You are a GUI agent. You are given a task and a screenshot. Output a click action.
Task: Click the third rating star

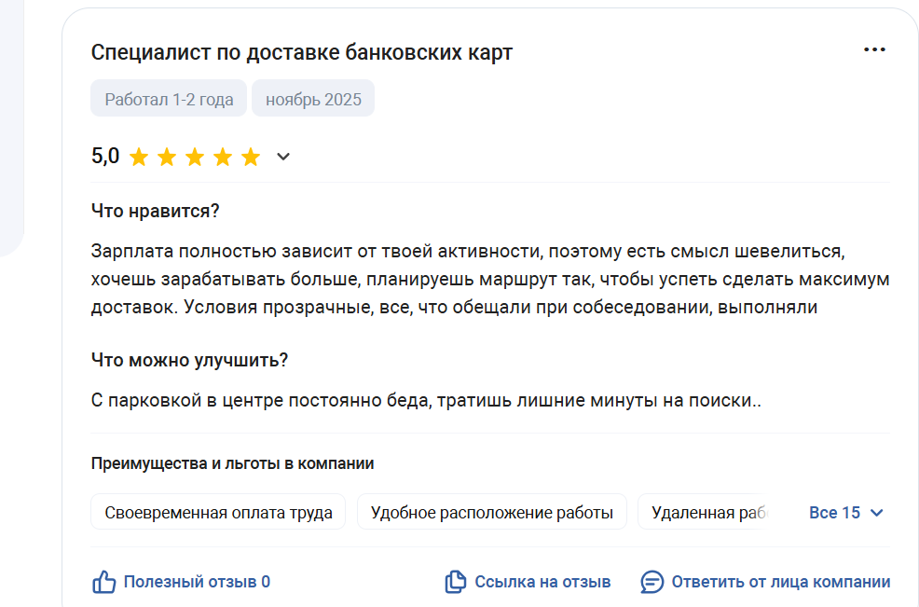[x=195, y=157]
